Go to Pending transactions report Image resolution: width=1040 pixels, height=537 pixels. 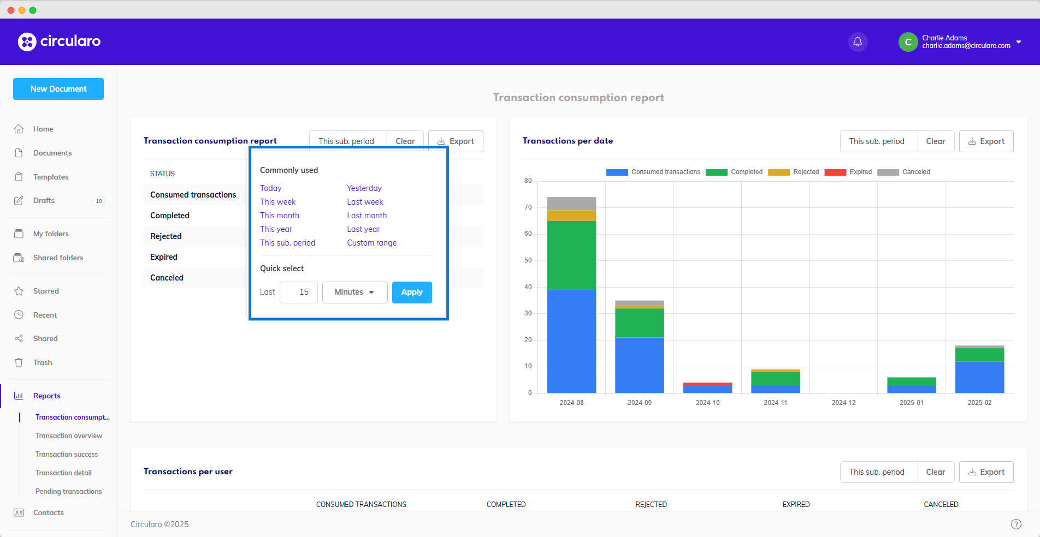coord(69,491)
